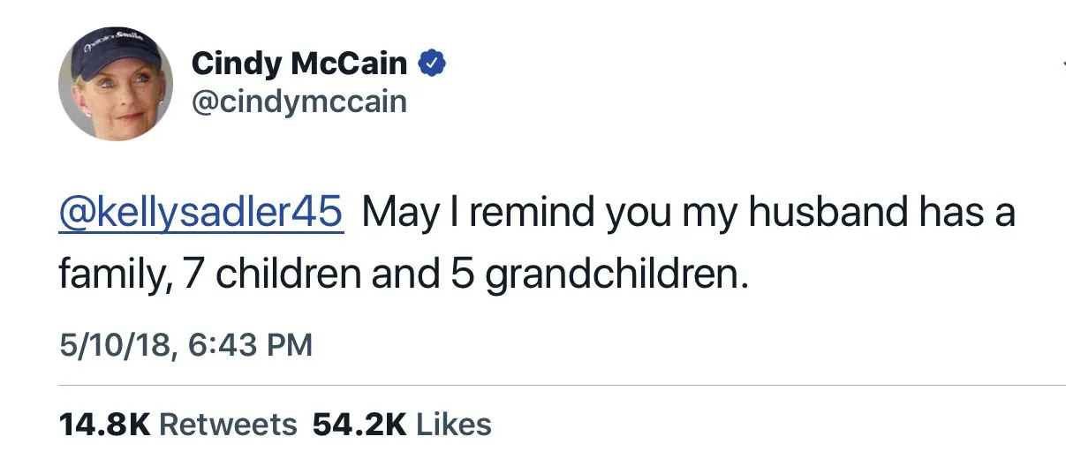Image resolution: width=1066 pixels, height=459 pixels.
Task: View the 14.8K Retweets list
Action: click(x=178, y=425)
